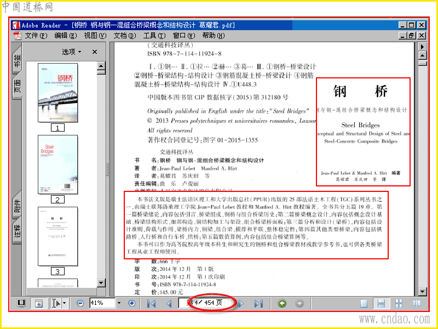438x329 pixels.
Task: Select page 2 thumbnail
Action: (57, 165)
